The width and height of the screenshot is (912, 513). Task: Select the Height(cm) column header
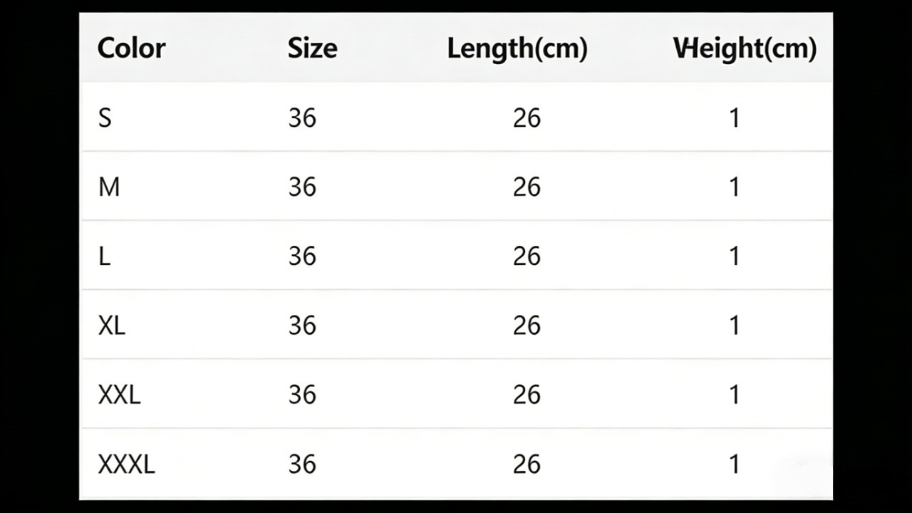(x=745, y=48)
